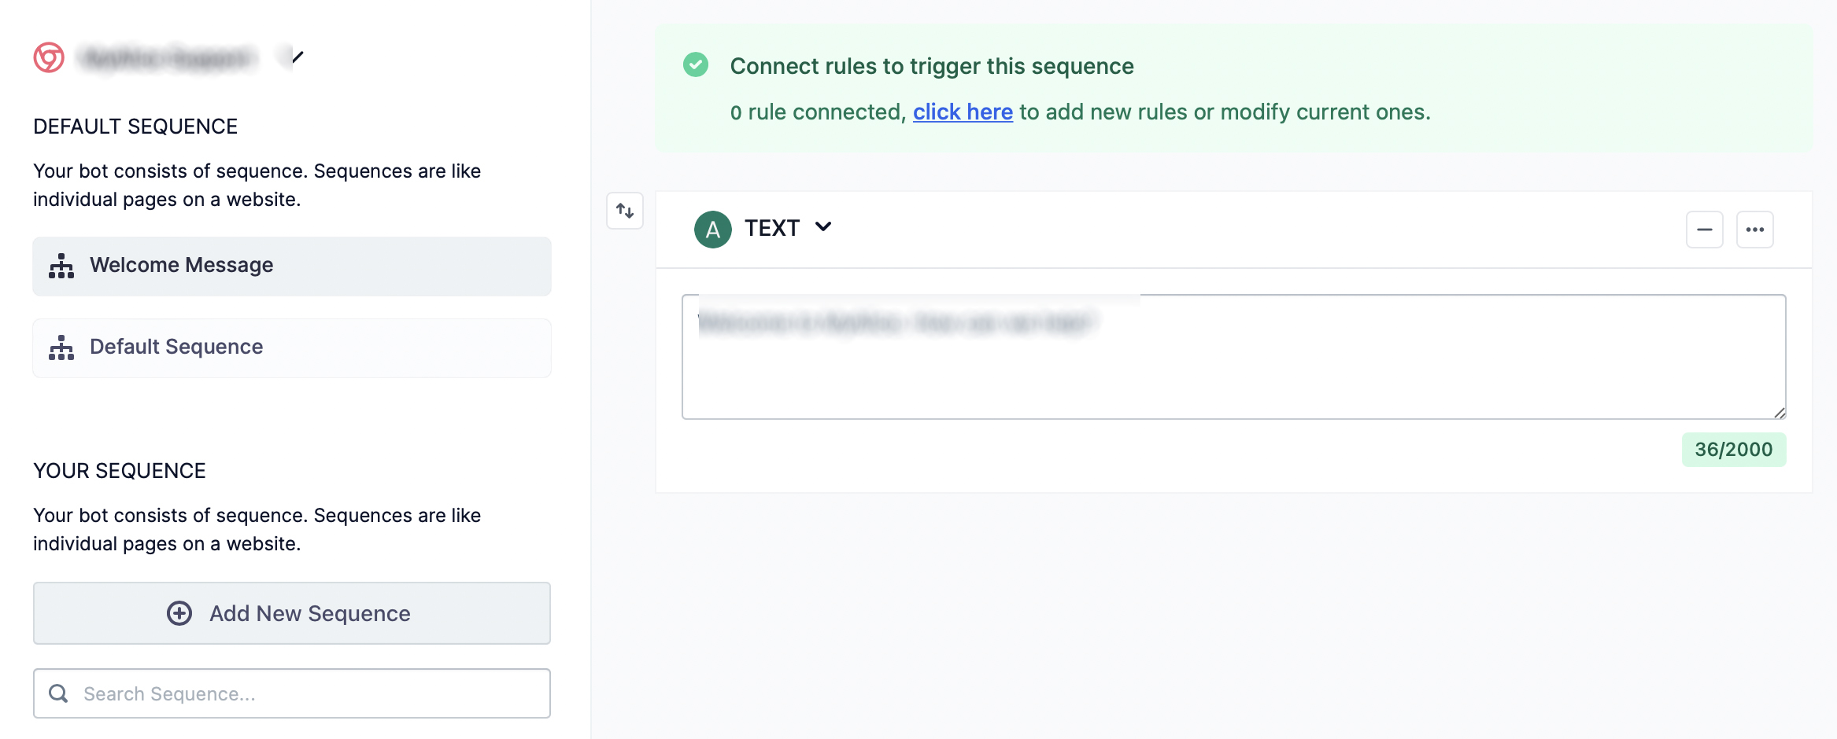The width and height of the screenshot is (1837, 739).
Task: Click the green checkmark status icon
Action: pyautogui.click(x=696, y=64)
